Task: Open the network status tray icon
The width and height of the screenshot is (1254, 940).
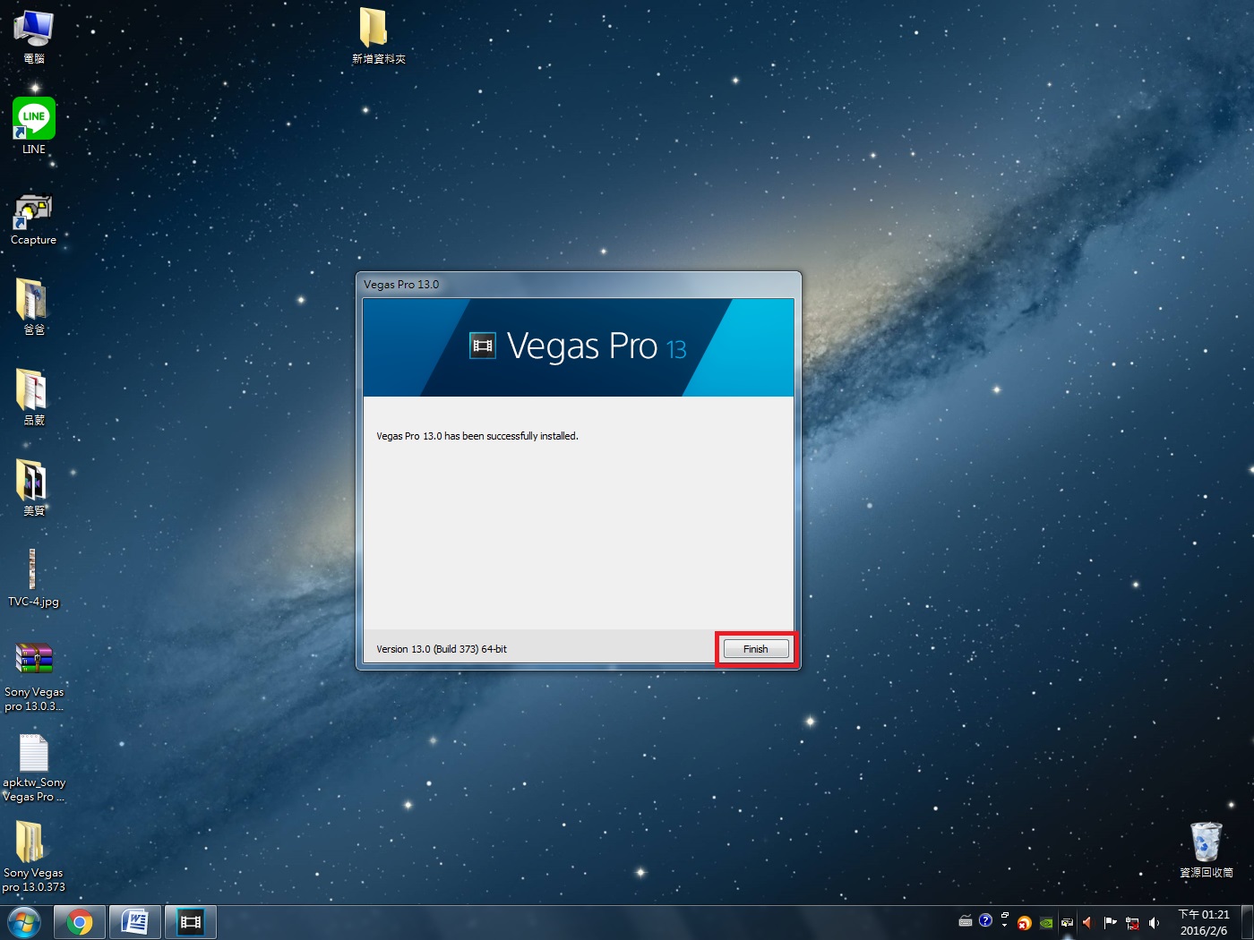Action: click(x=1132, y=923)
